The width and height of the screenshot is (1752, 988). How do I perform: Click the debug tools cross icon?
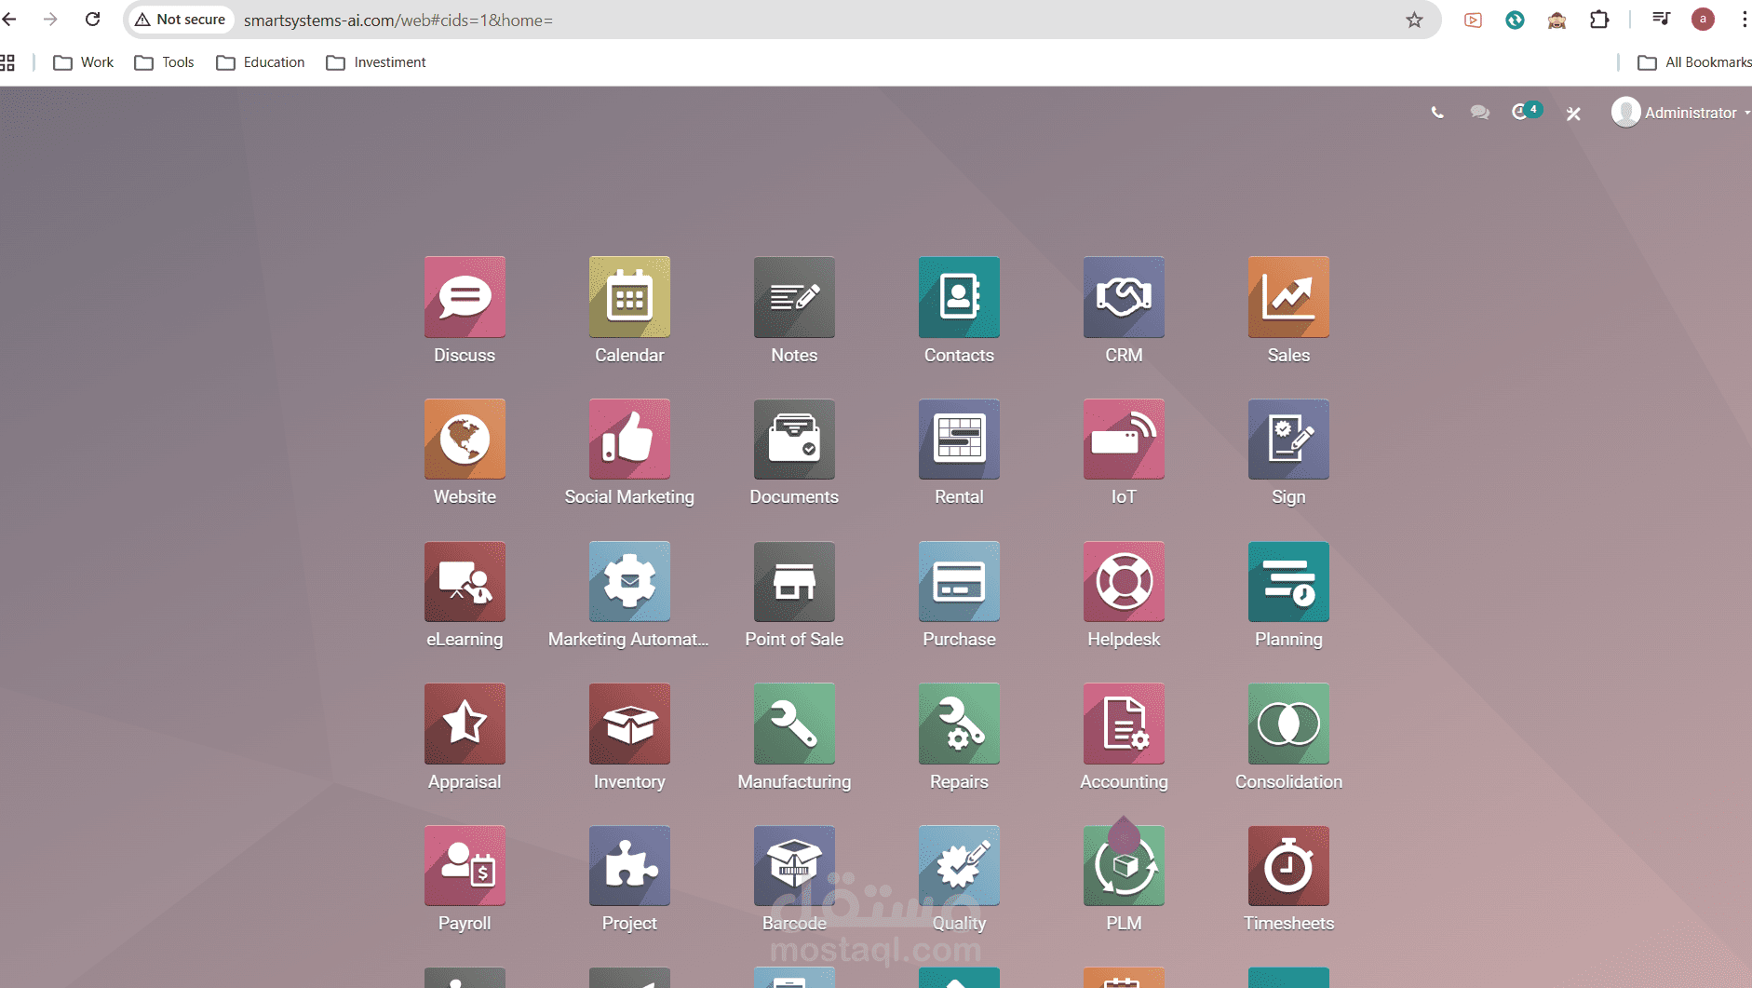point(1573,114)
